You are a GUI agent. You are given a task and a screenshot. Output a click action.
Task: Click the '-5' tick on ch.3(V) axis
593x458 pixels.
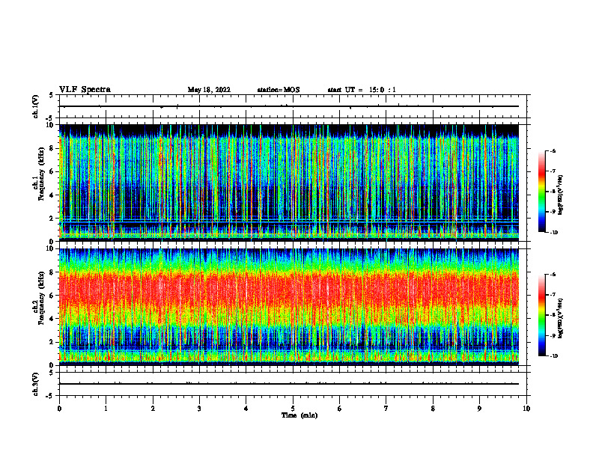(50, 396)
